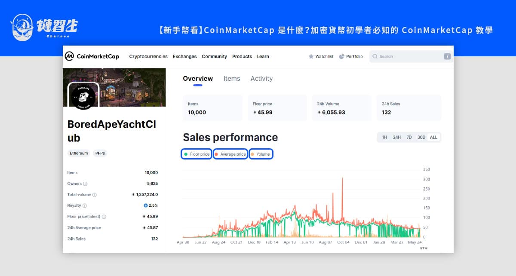
Task: Click the search magnifier icon
Action: 375,56
